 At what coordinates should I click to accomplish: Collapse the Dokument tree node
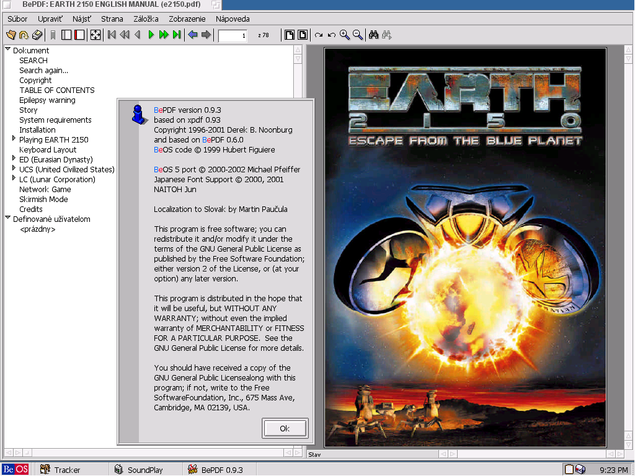[8, 50]
